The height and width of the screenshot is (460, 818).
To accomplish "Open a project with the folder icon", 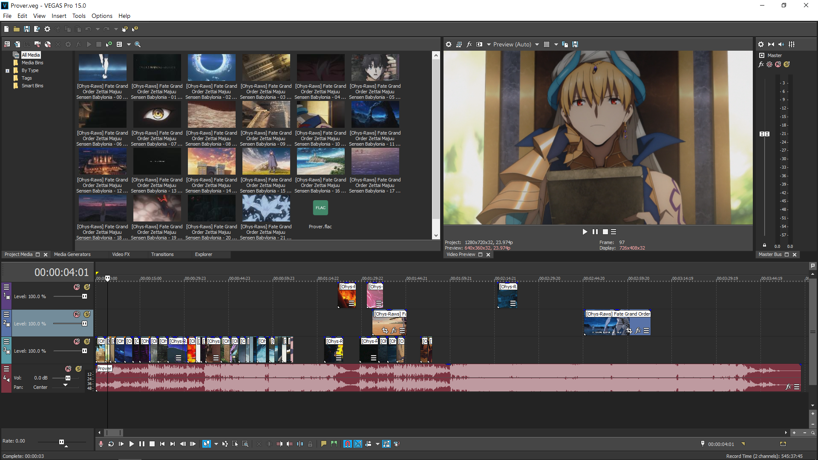I will 16,29.
